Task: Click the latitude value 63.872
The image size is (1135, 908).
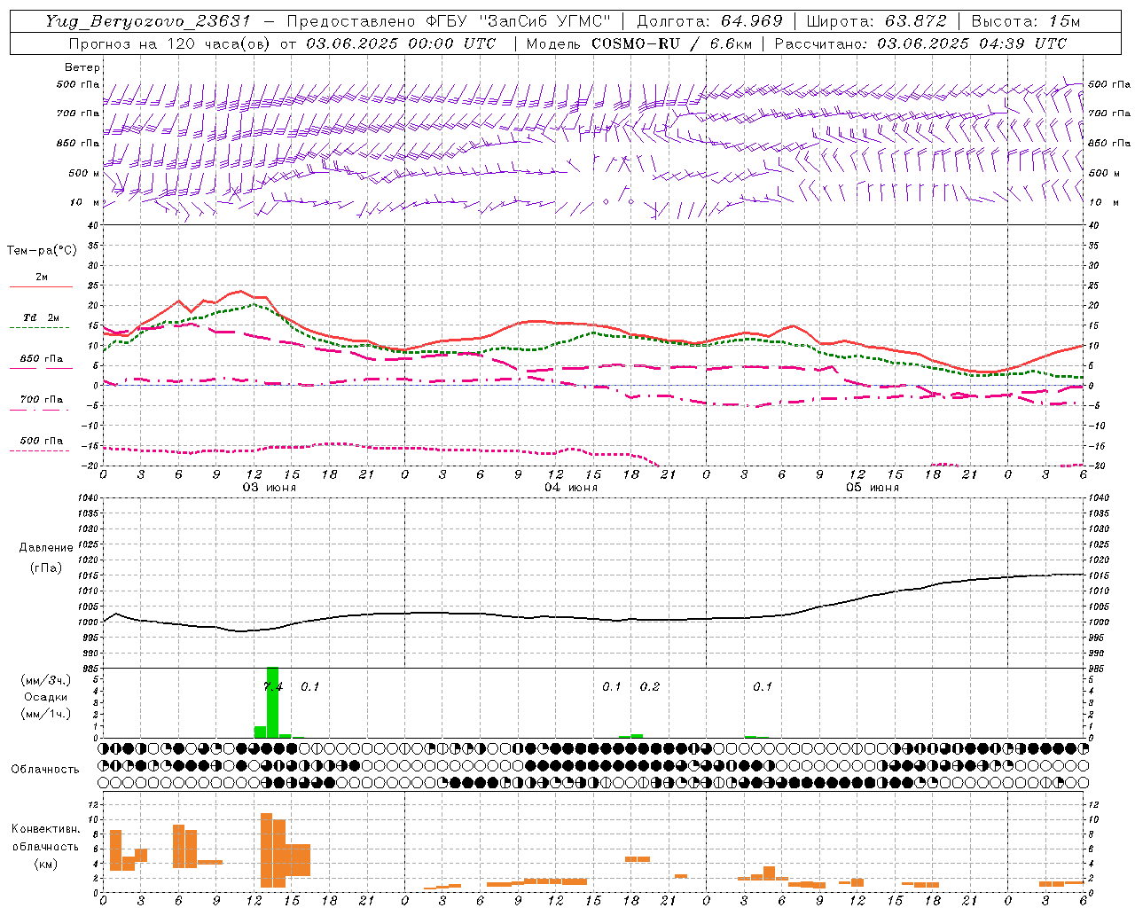Action: point(916,21)
